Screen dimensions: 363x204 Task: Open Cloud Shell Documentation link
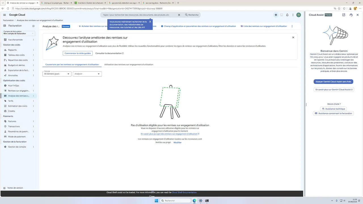(184, 192)
